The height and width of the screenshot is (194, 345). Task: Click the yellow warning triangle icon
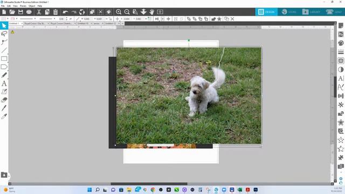tap(12, 32)
